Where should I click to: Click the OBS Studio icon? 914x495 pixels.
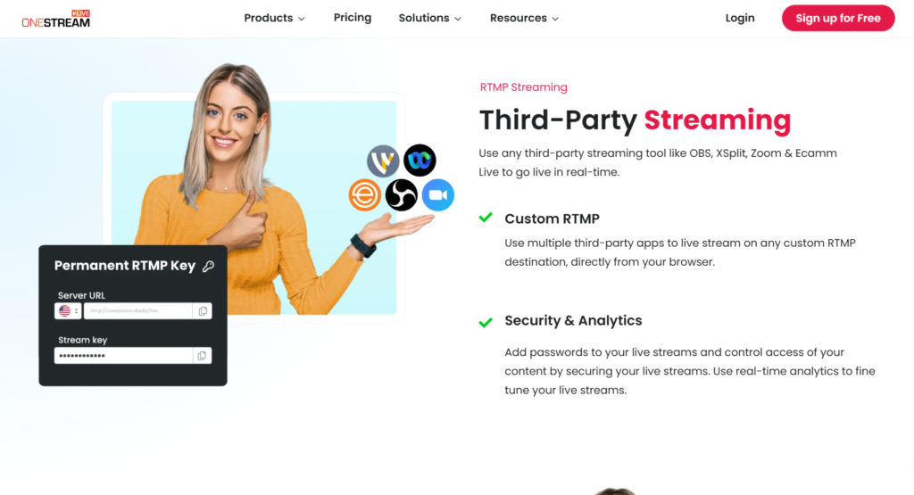402,195
